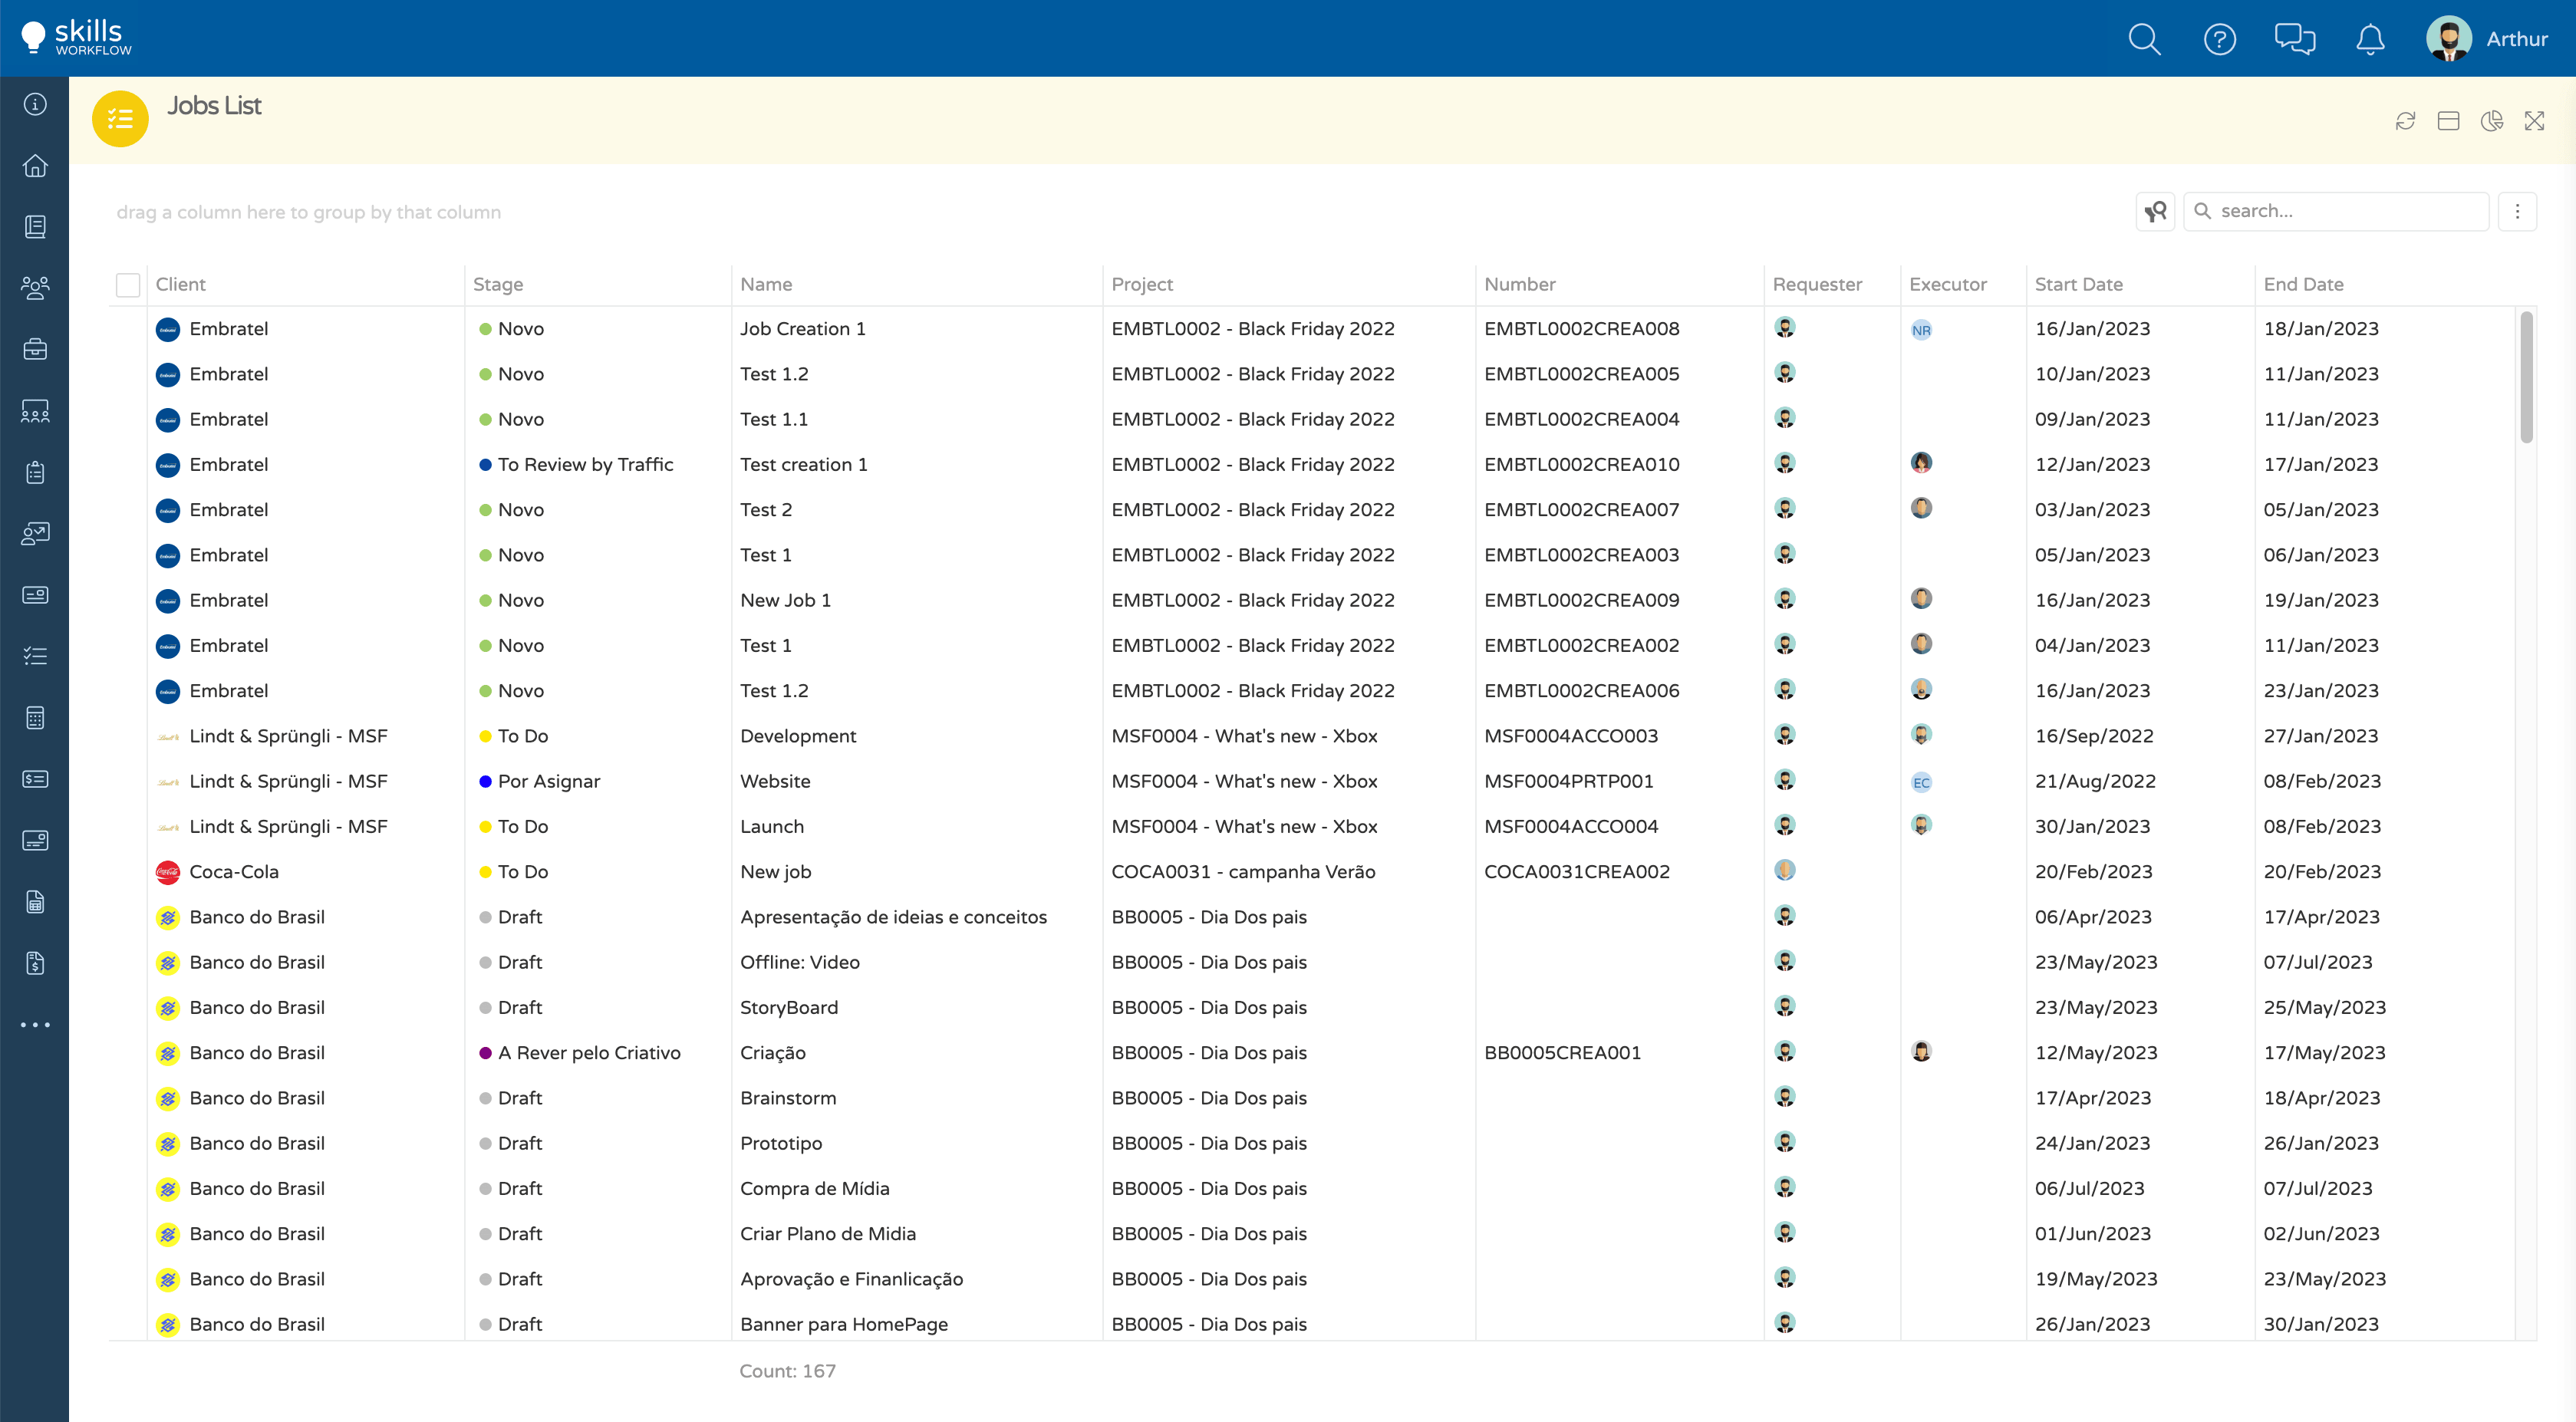This screenshot has width=2576, height=1422.
Task: Sort by the Requester column header
Action: point(1817,284)
